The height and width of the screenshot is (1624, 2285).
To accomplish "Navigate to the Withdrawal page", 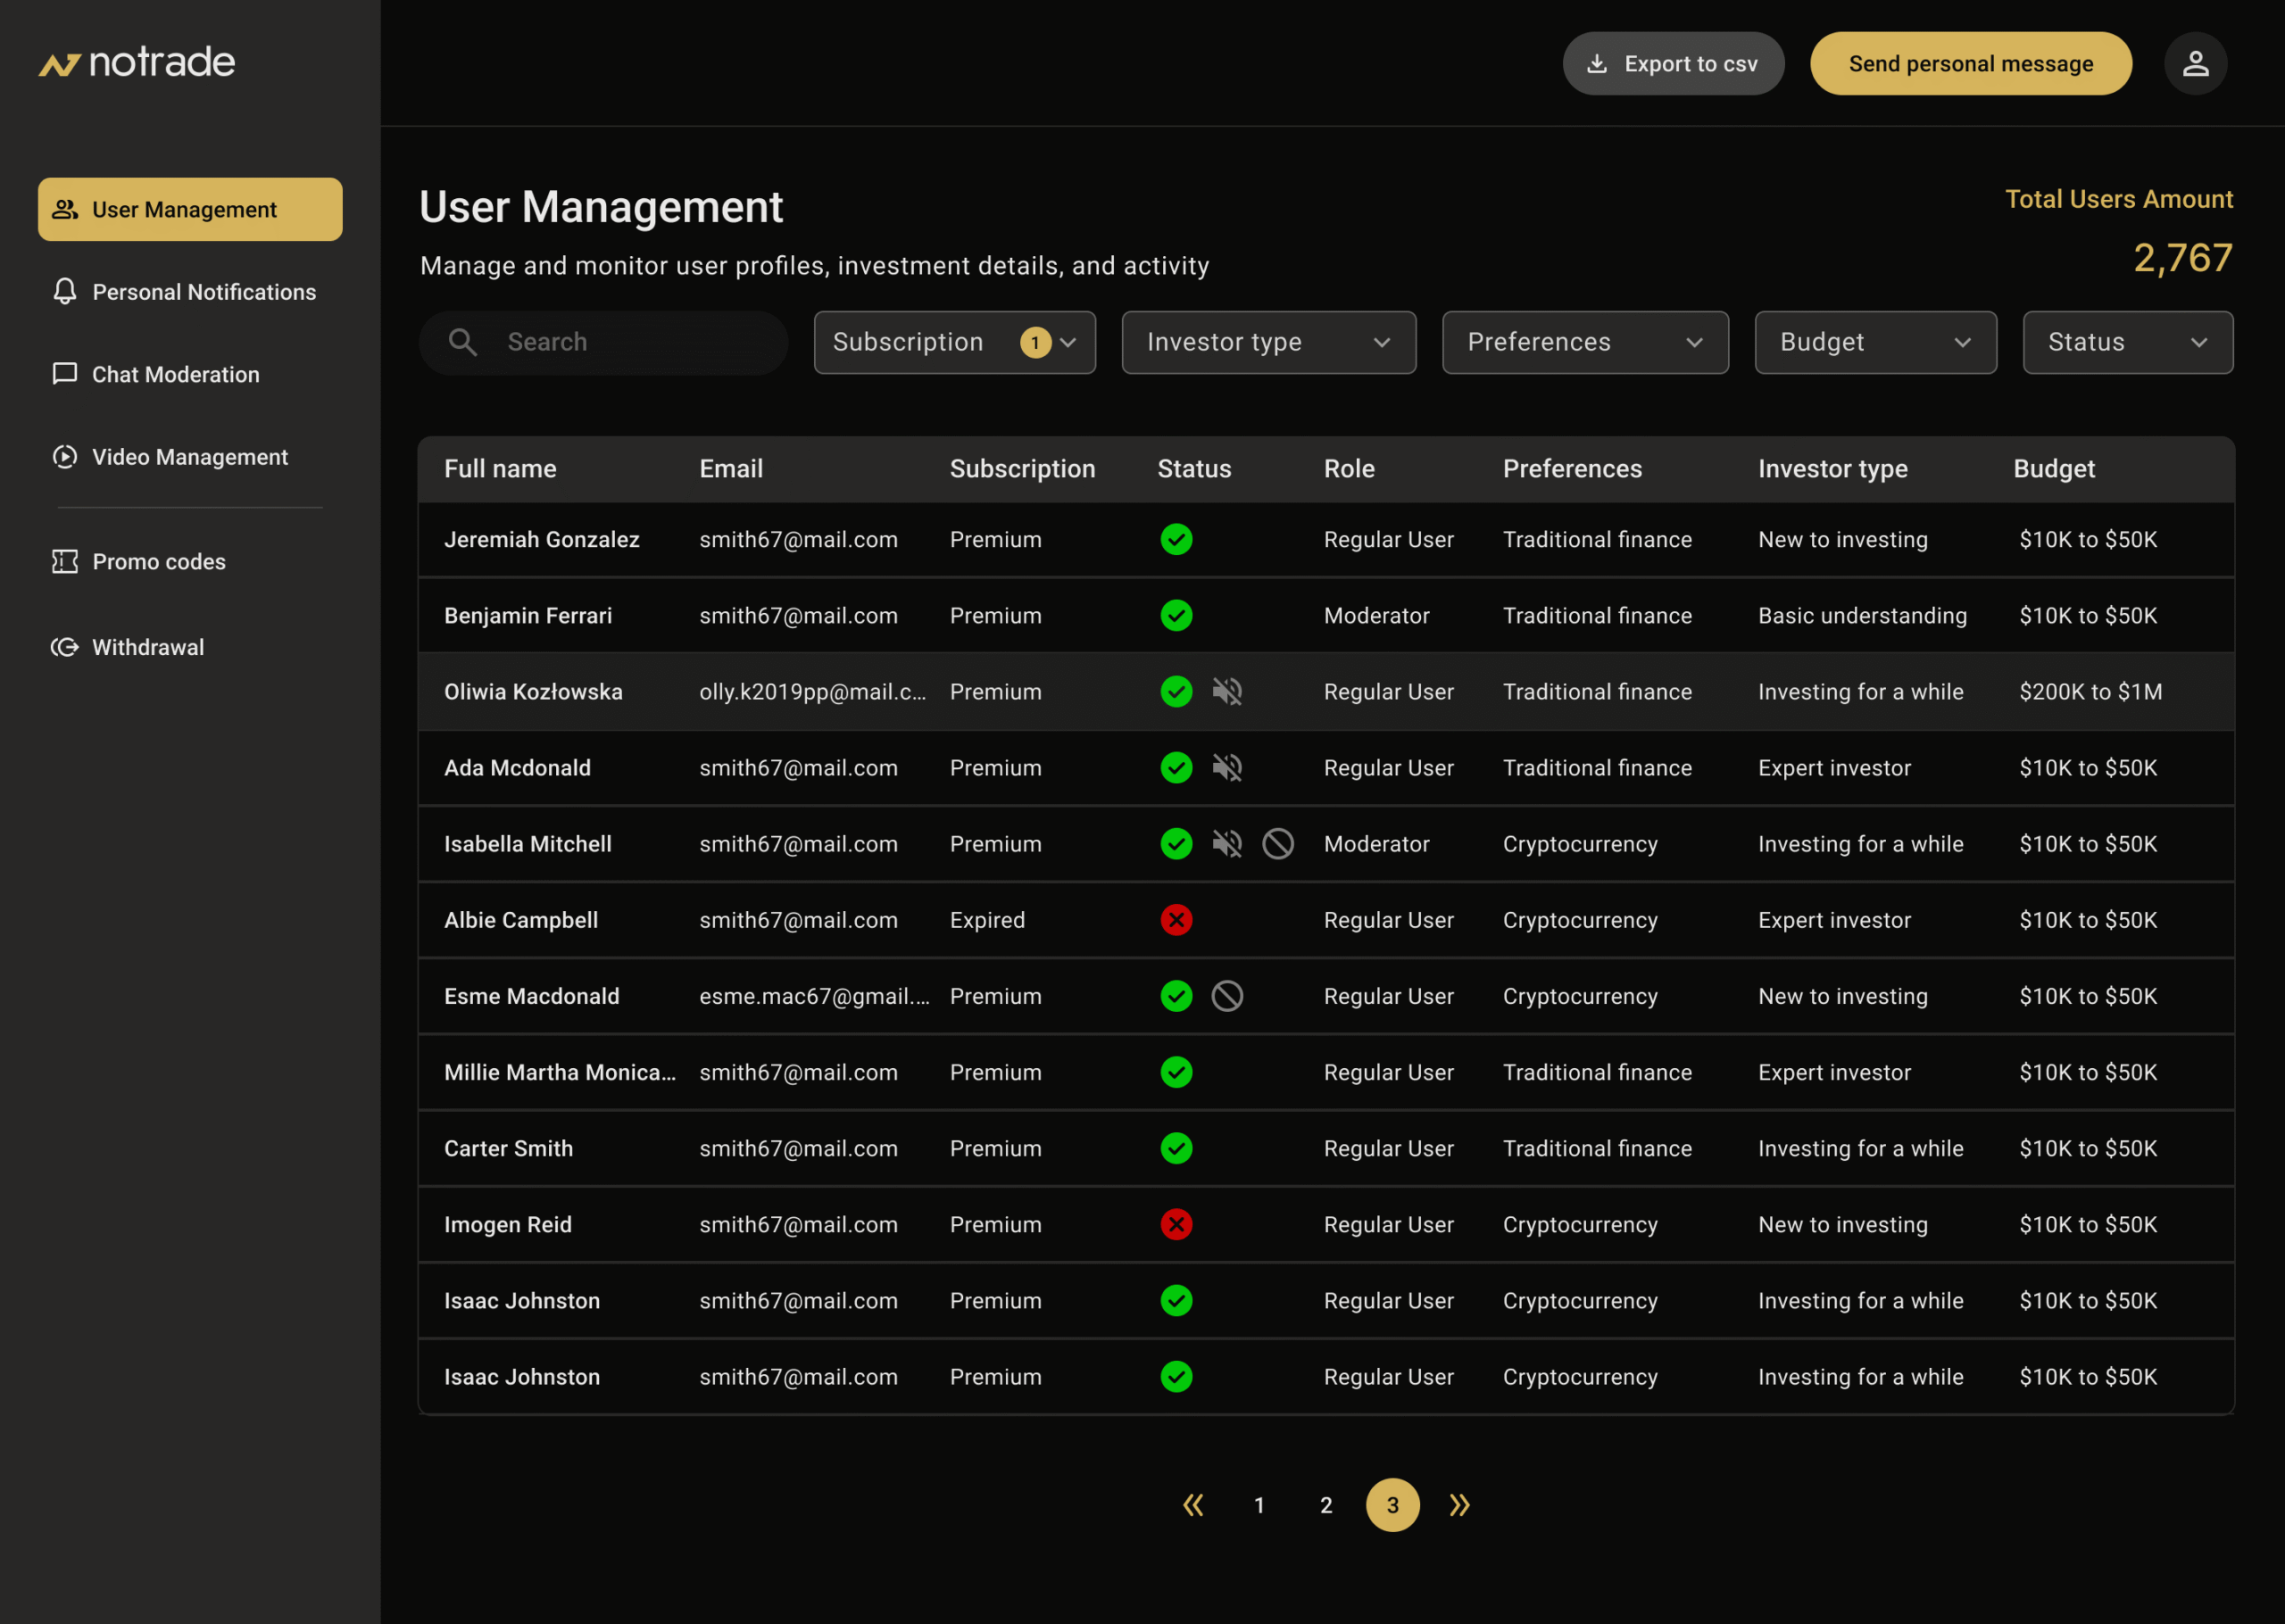I will click(148, 646).
